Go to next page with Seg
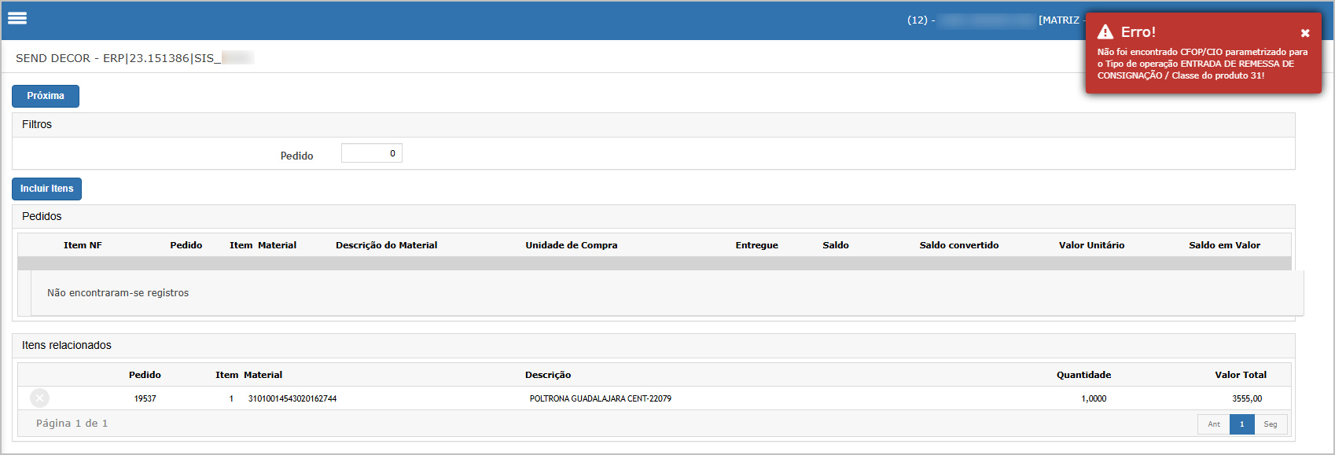The image size is (1335, 455). click(1271, 424)
